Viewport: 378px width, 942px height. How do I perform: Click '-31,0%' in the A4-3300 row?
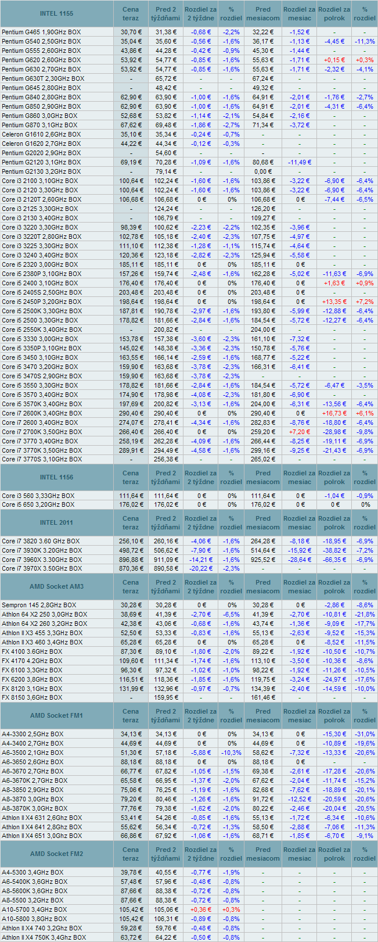[x=365, y=734]
